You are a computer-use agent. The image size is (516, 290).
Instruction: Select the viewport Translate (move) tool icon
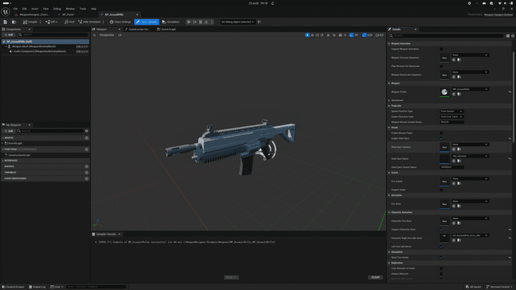[312, 35]
